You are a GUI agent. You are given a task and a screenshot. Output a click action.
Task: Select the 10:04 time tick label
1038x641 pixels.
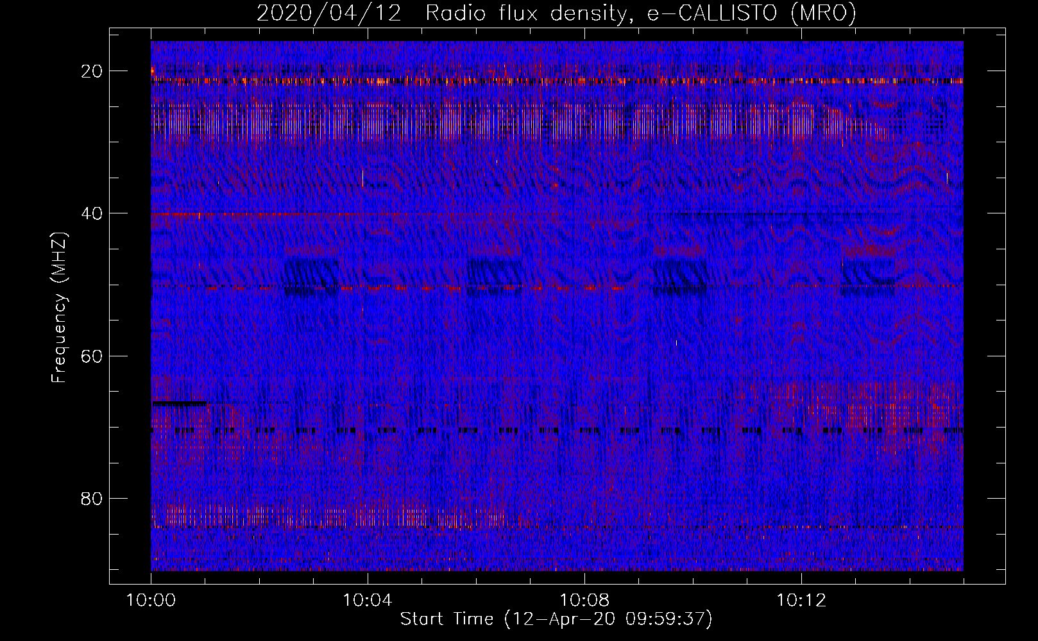pyautogui.click(x=367, y=601)
